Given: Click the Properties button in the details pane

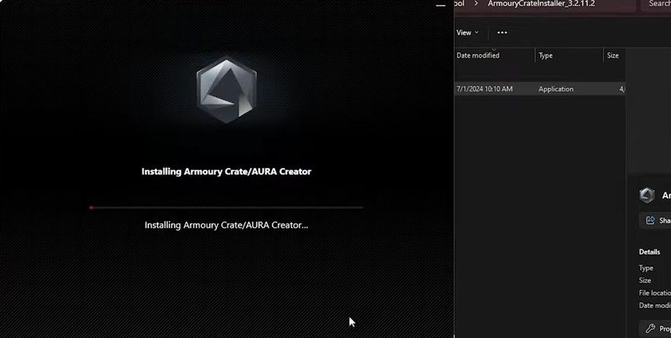Looking at the screenshot, I should tap(656, 329).
